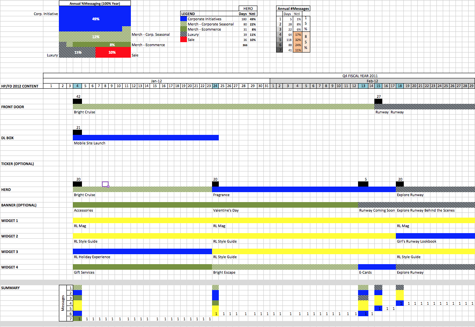
Task: Click the 'Girl's Runway Lookbook' label
Action: tap(417, 241)
